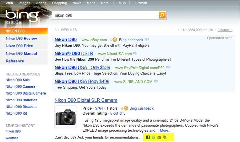
Task: Click the cashback coin icon beside the camera price
Action: (x=126, y=108)
